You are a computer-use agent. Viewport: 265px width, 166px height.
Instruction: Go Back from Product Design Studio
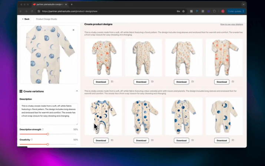point(26,19)
